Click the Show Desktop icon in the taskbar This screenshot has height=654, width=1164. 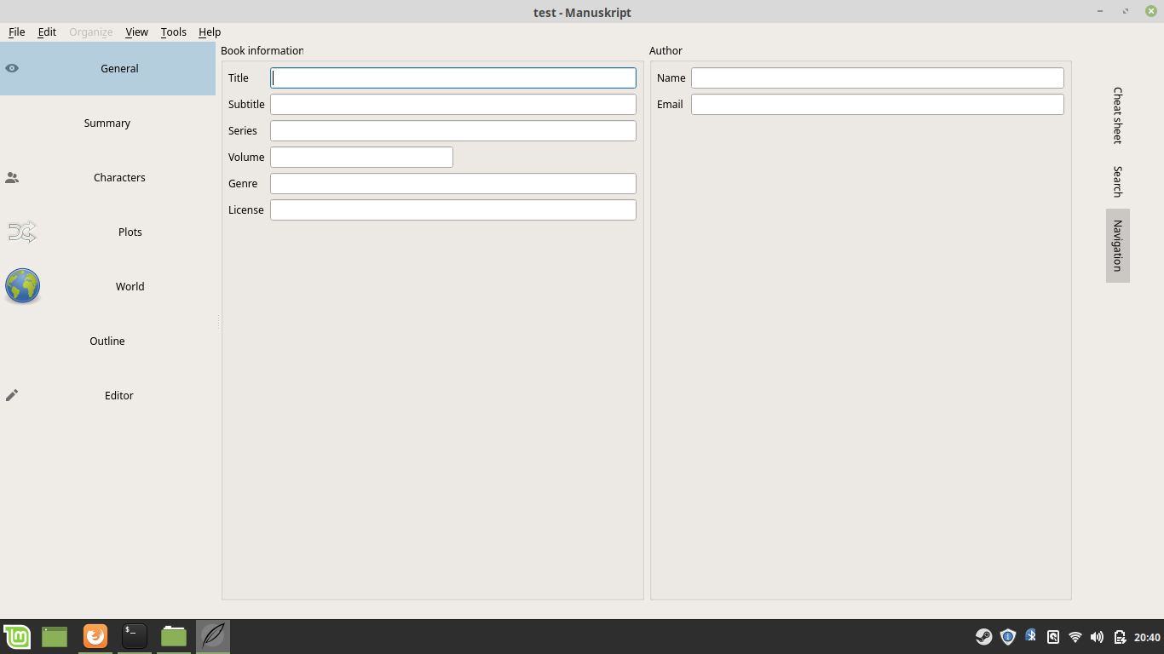coord(55,636)
